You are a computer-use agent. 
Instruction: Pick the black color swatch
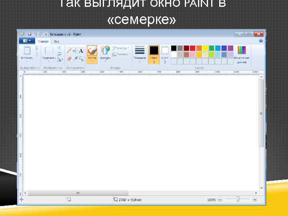point(174,48)
